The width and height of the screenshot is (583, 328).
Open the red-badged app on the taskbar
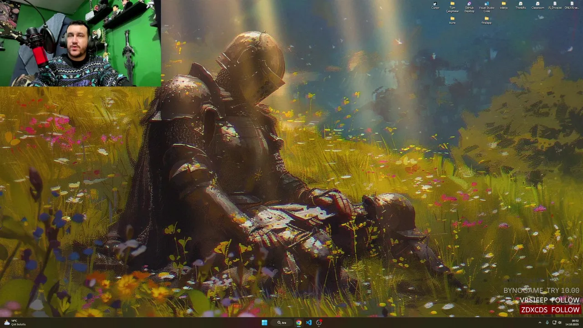coord(319,323)
